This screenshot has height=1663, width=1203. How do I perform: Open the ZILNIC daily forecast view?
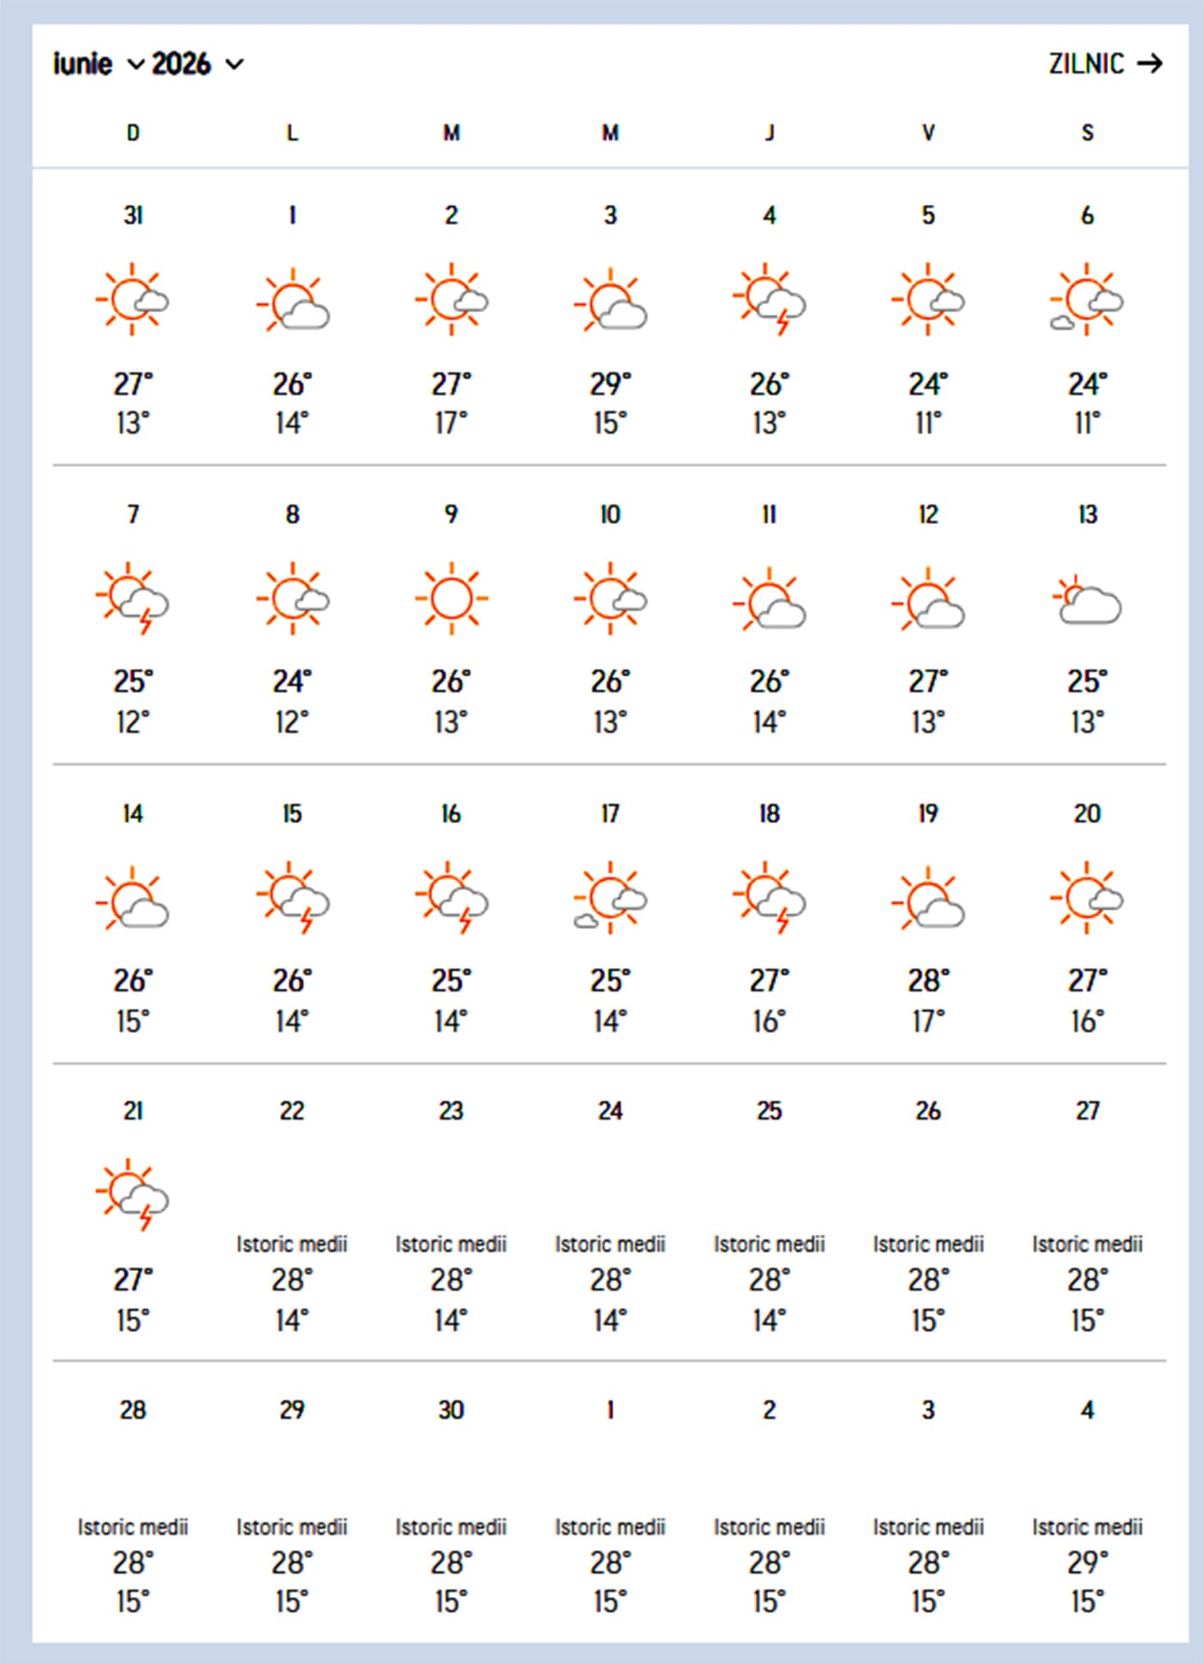(1086, 64)
